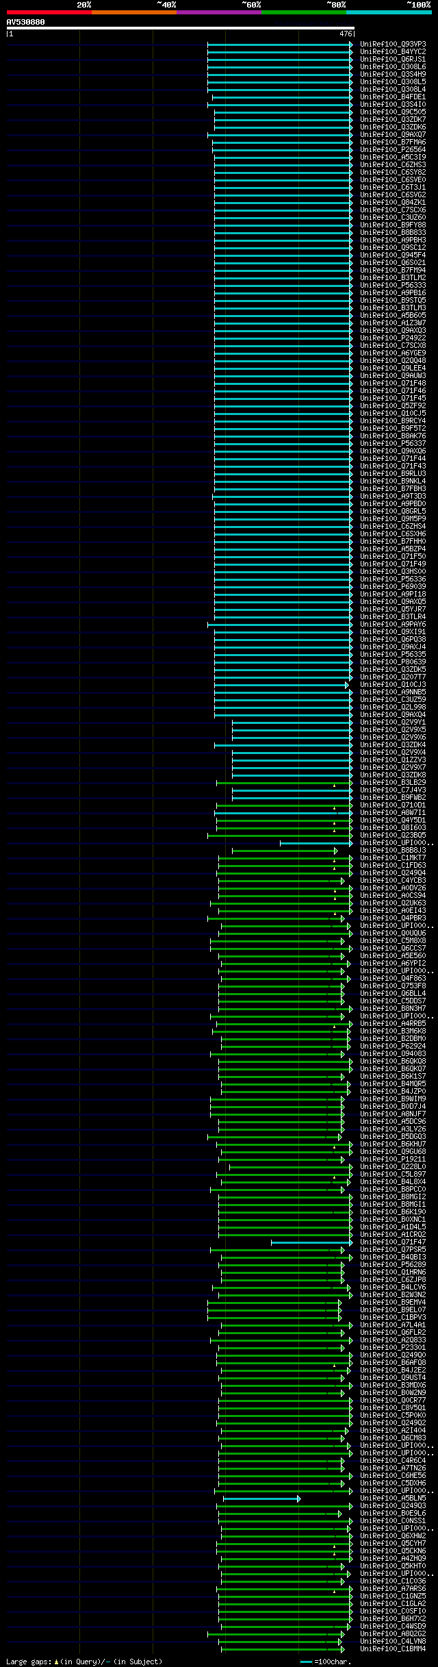This screenshot has width=438, height=1667.
Task: Select the UniRef100_C6HE56 label
Action: [393, 1475]
